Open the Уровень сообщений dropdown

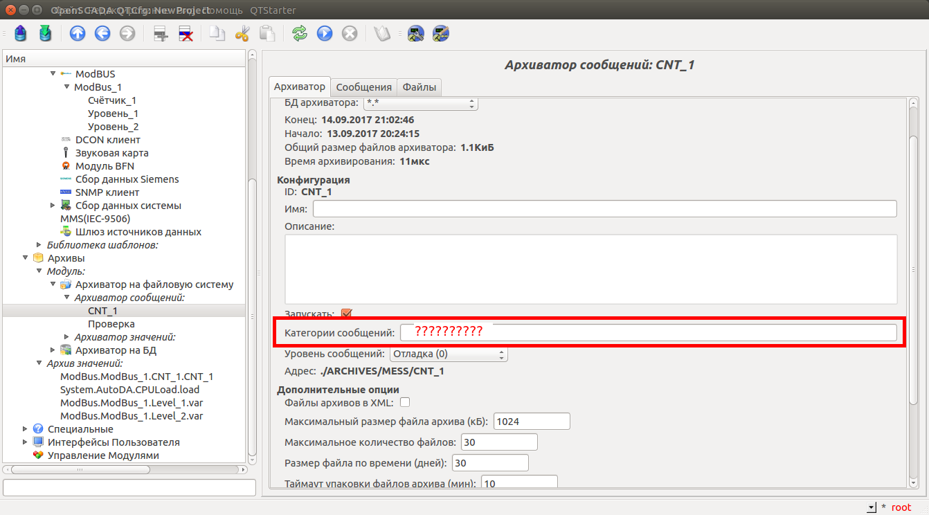448,354
